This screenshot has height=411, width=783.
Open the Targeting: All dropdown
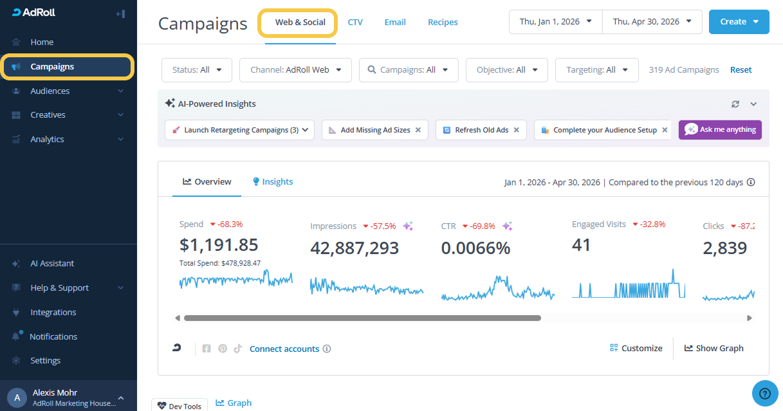pos(597,70)
